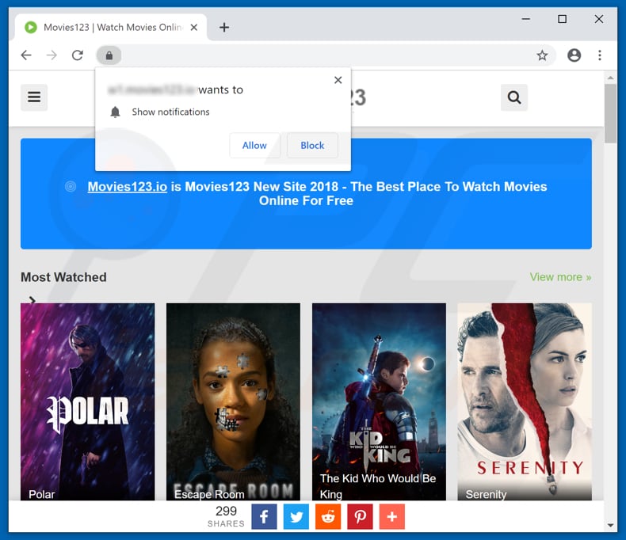626x540 pixels.
Task: Dismiss the notification permission popup
Action: (x=338, y=80)
